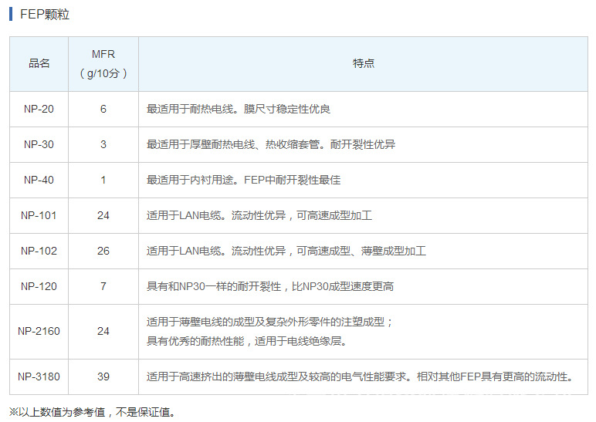The width and height of the screenshot is (596, 422).
Task: Click the NP-120 product name cell
Action: [x=39, y=286]
